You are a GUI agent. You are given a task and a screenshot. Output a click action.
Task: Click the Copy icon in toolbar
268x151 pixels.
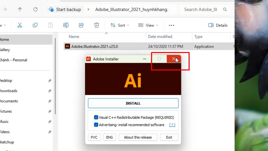tap(35, 25)
